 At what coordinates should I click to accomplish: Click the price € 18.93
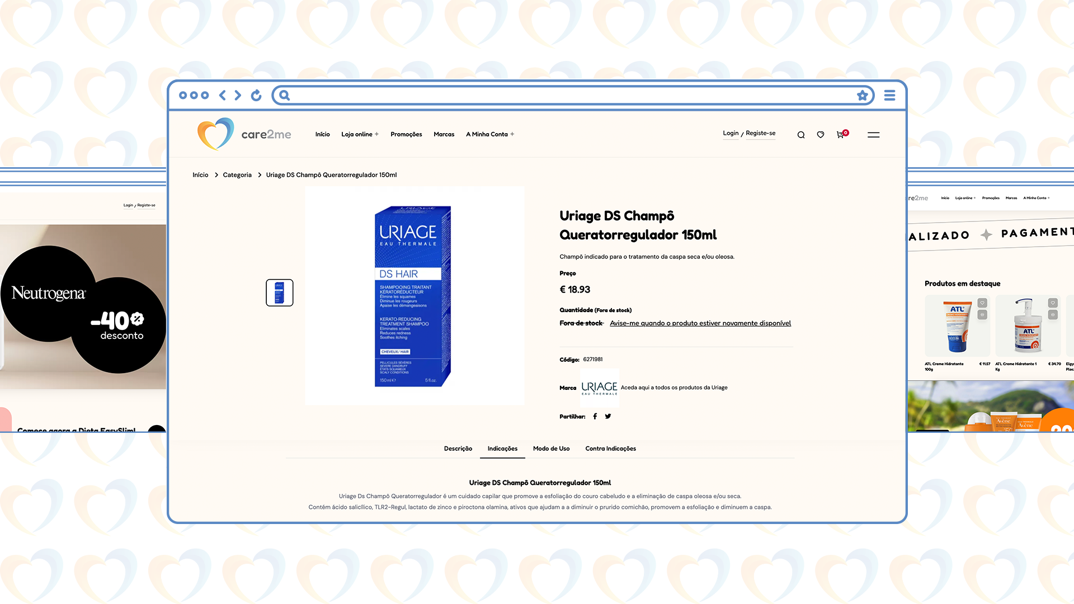tap(574, 290)
